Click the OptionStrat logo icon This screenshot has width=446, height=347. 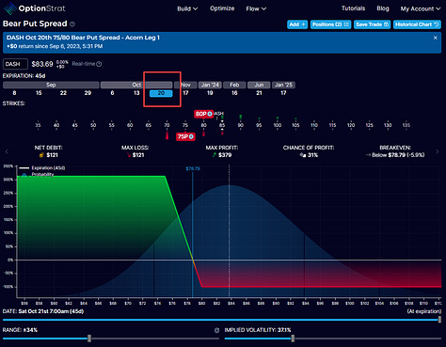coord(10,8)
